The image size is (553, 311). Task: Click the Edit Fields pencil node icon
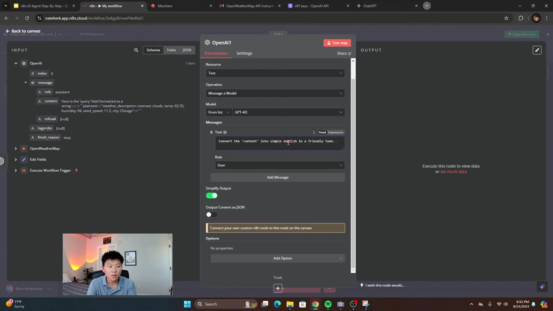click(24, 160)
